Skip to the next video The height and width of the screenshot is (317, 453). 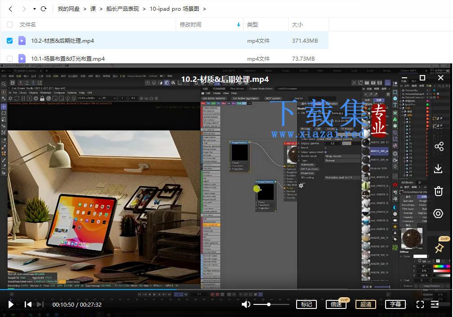pos(40,304)
